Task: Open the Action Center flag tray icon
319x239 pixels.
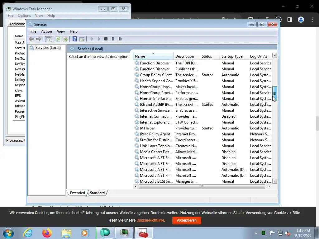Action: [272, 233]
